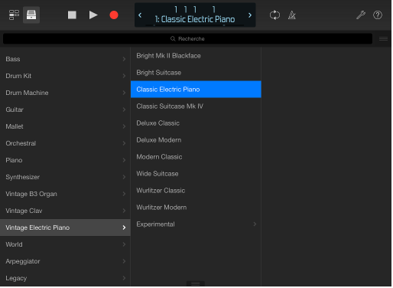Stop playback with the square button
This screenshot has height=288, width=393.
(x=72, y=15)
